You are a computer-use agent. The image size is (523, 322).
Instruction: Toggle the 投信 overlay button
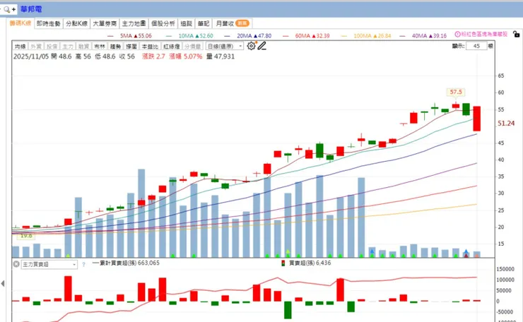pyautogui.click(x=52, y=47)
